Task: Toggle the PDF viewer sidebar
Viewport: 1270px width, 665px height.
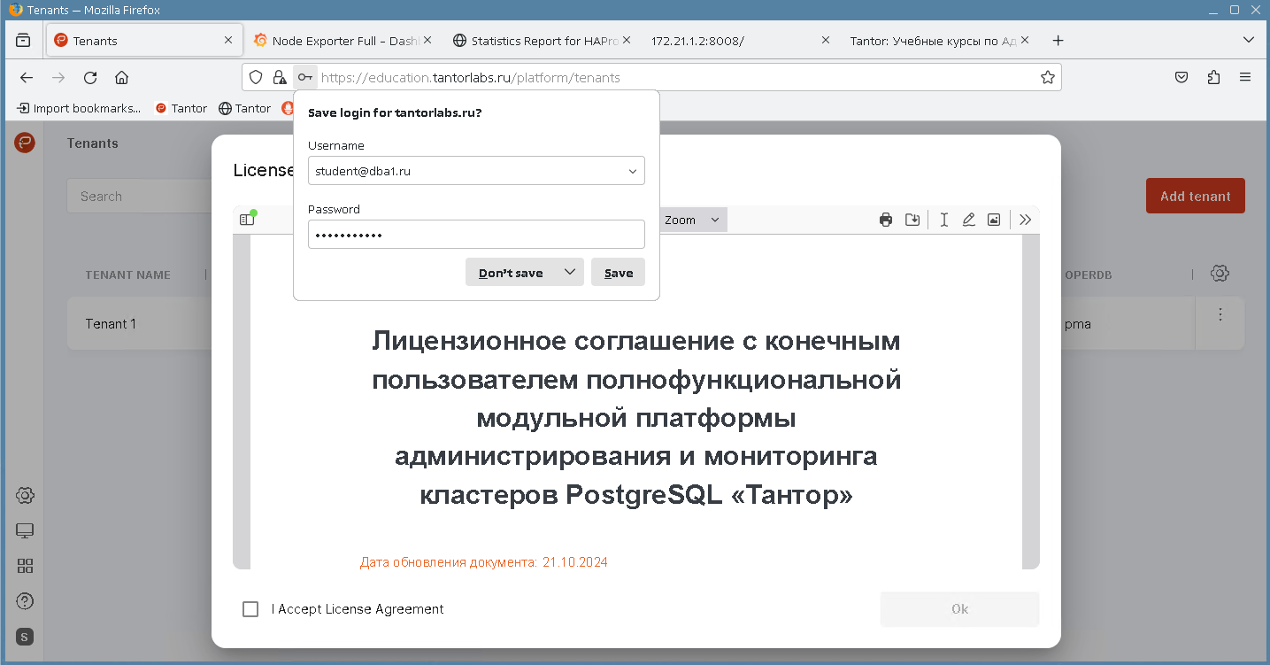Action: point(247,220)
